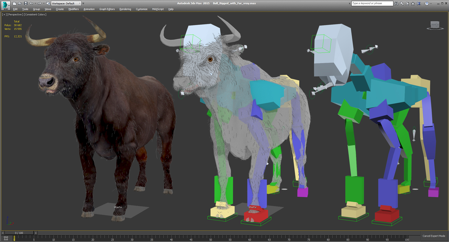The width and height of the screenshot is (449, 242).
Task: Open the [Perspective] viewport view menu
Action: (15, 15)
